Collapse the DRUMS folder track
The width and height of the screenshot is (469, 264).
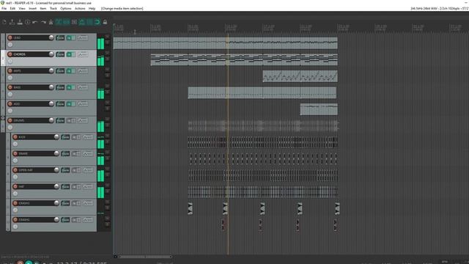(x=3, y=118)
